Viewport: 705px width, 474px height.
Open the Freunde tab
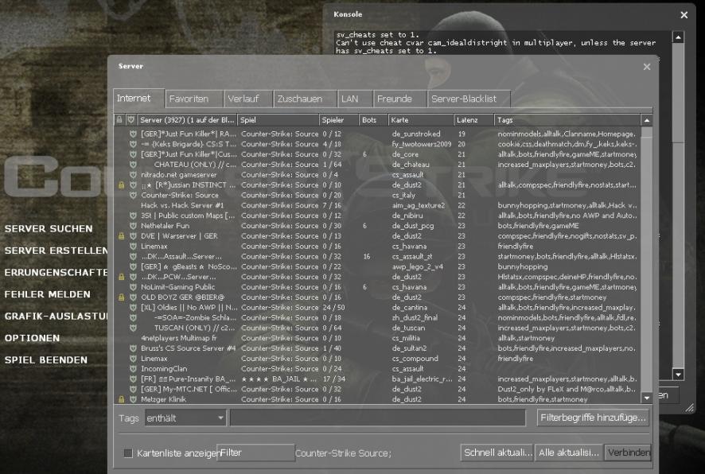point(400,99)
